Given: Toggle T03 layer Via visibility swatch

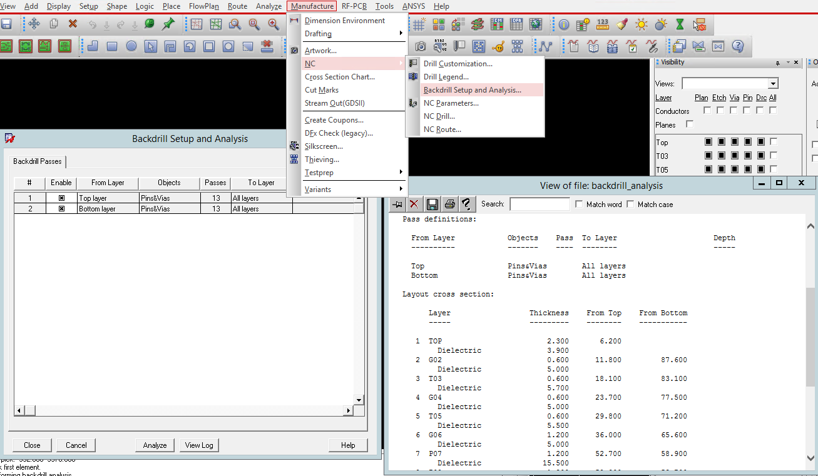Looking at the screenshot, I should (734, 156).
